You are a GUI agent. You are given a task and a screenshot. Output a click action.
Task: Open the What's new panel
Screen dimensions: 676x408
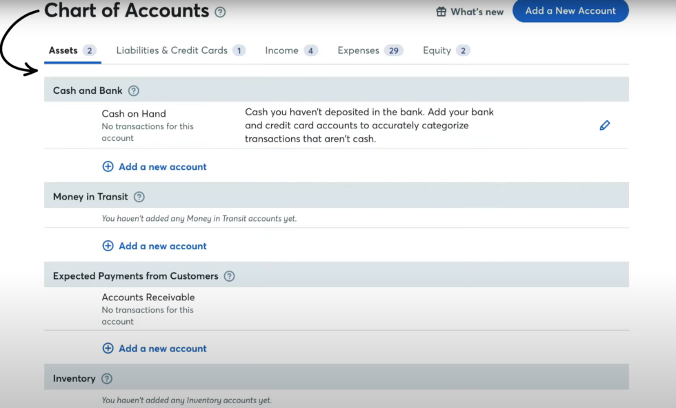(476, 12)
